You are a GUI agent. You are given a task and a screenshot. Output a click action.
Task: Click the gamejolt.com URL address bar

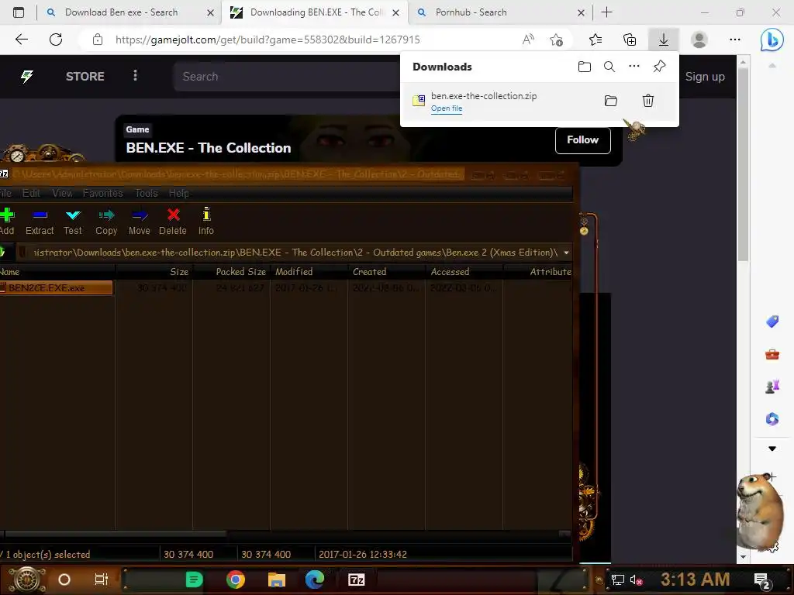tap(268, 40)
